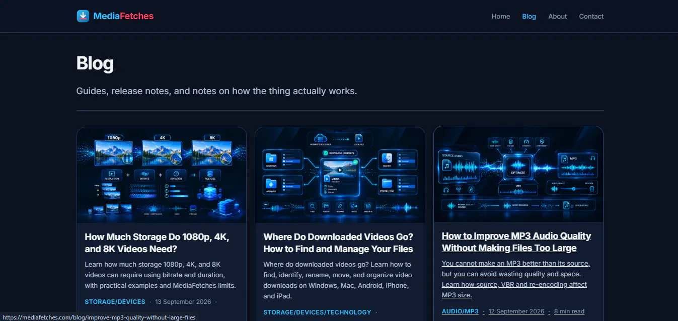Click the STORAGE/DEVICES category tag

tap(115, 302)
